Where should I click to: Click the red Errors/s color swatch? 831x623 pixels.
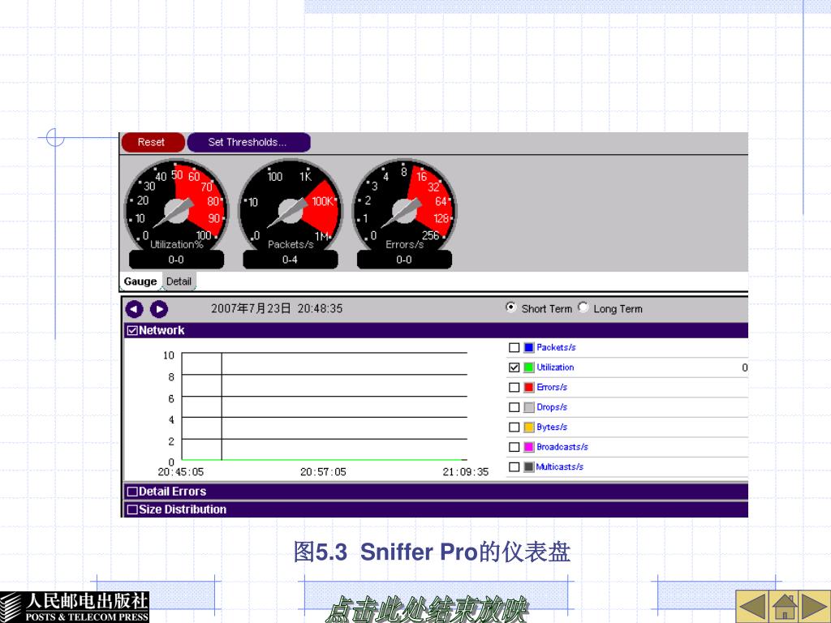[529, 387]
